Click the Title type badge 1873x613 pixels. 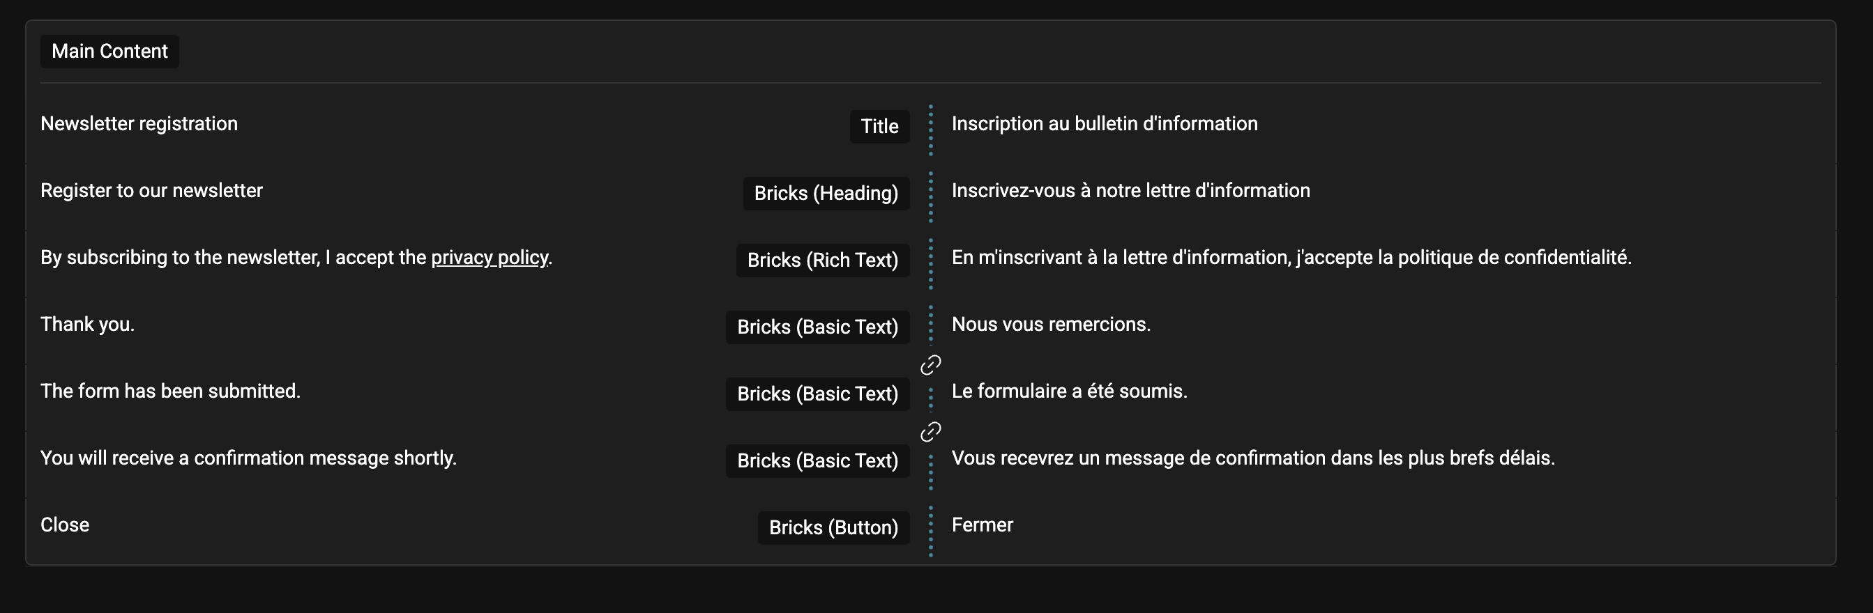pos(880,126)
